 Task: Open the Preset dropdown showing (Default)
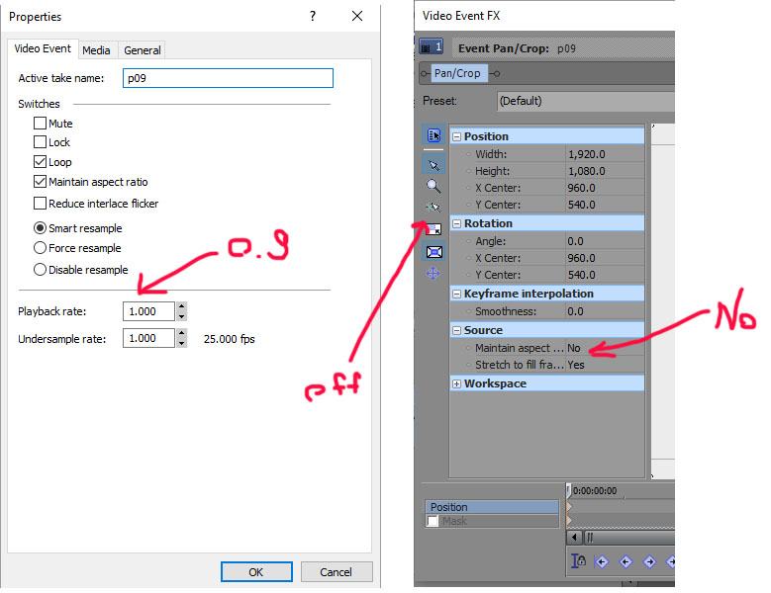point(585,101)
